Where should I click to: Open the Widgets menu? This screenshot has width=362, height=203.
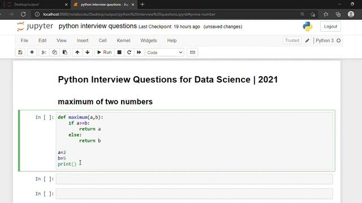(148, 41)
